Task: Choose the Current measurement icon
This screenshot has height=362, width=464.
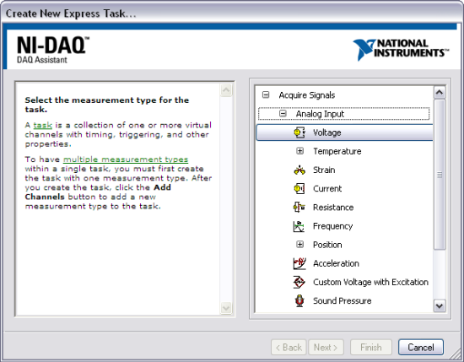Action: click(x=299, y=188)
